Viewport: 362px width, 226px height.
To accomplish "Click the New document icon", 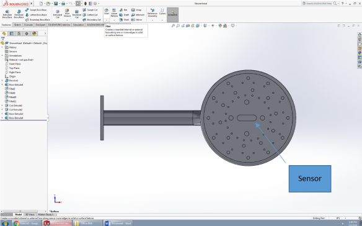I will 41,4.
